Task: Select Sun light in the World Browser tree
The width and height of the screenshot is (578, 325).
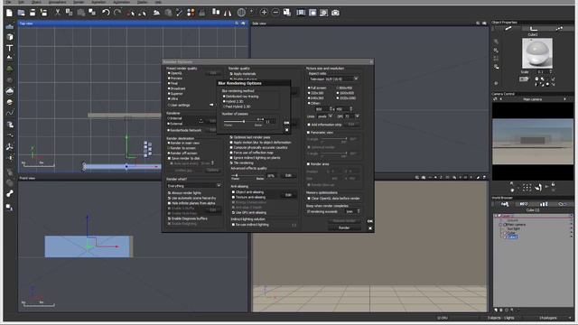Action: 513,228
